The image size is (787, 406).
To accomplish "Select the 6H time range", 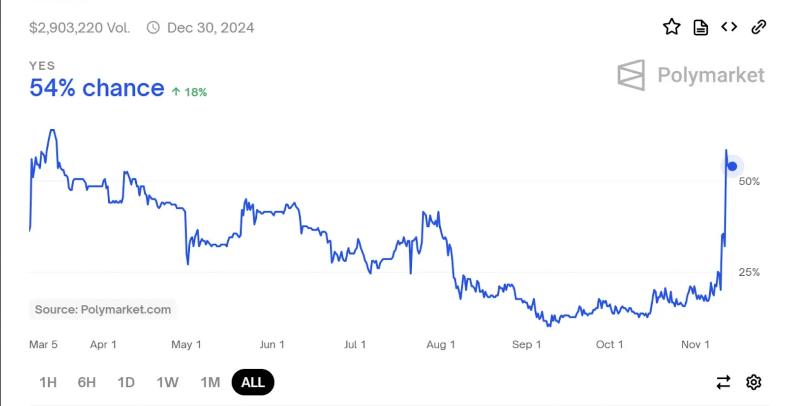I will click(x=87, y=382).
